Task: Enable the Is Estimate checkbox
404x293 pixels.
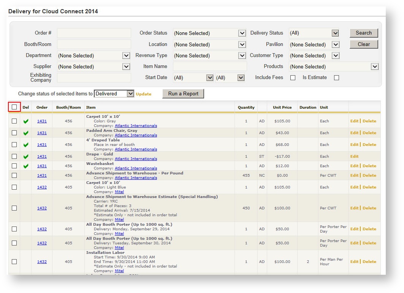Action: (x=336, y=78)
